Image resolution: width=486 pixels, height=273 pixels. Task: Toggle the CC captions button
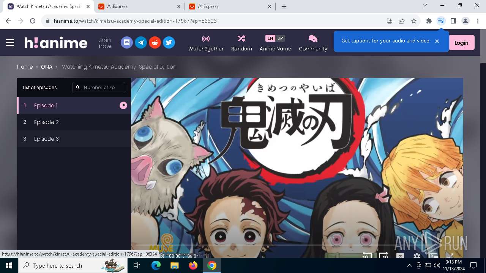[400, 256]
